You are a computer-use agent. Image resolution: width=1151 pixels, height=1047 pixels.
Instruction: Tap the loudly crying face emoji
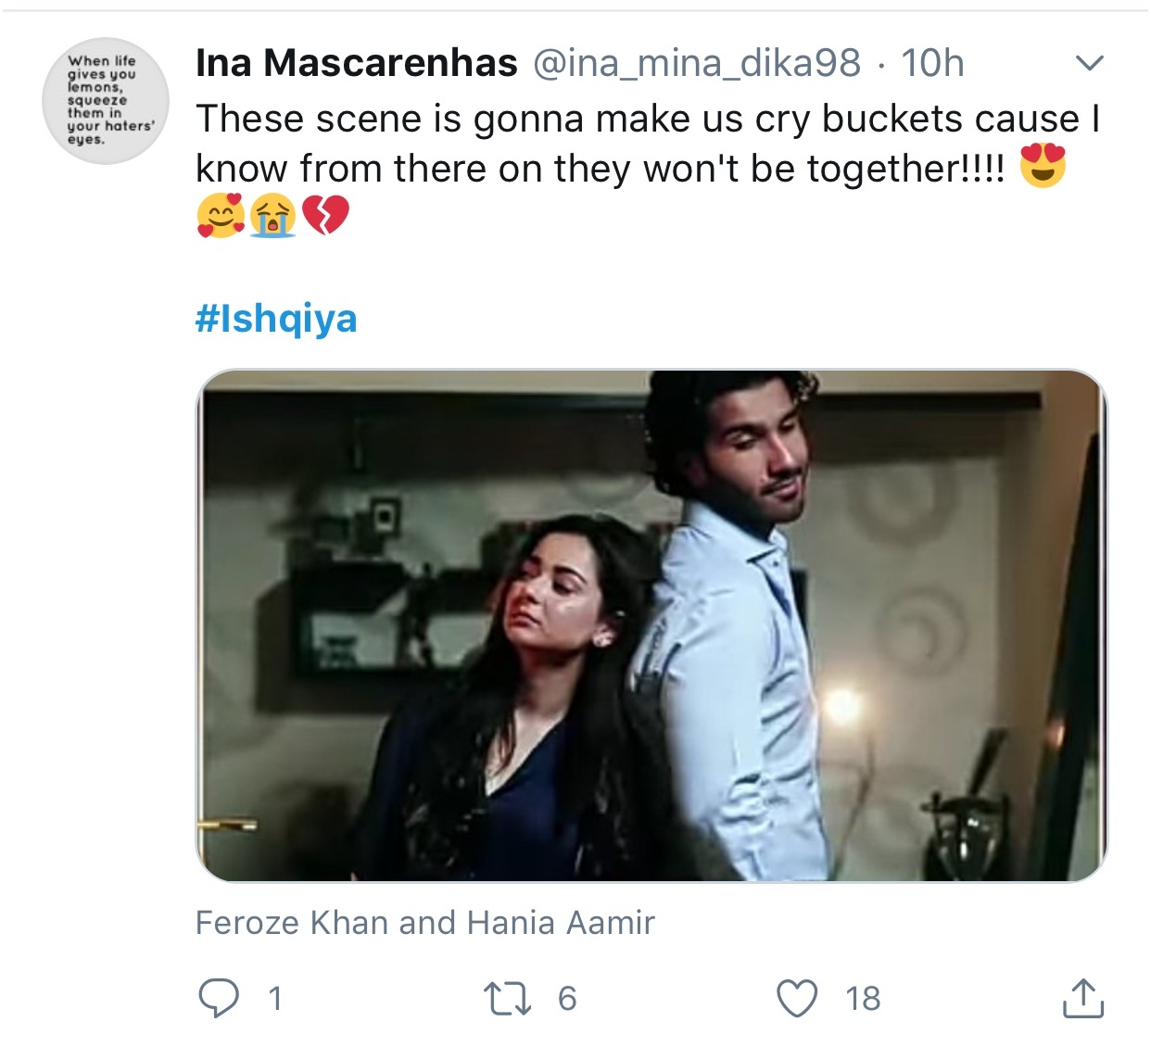coord(272,217)
